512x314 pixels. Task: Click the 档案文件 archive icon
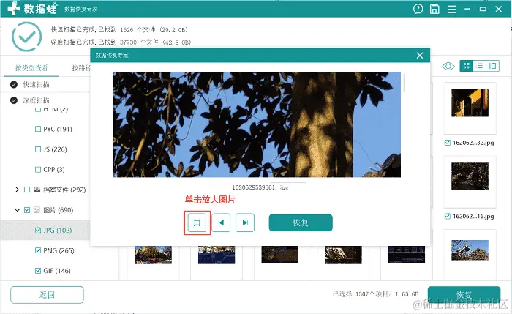[37, 190]
